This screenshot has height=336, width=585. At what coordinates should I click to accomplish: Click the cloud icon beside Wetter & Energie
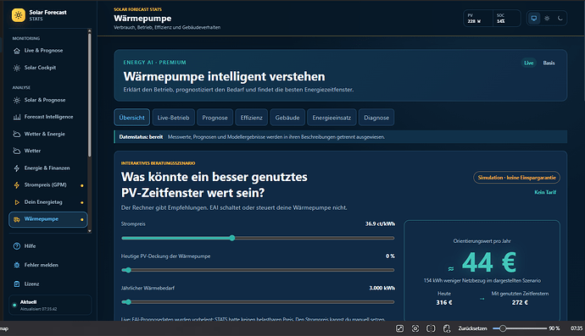point(17,134)
